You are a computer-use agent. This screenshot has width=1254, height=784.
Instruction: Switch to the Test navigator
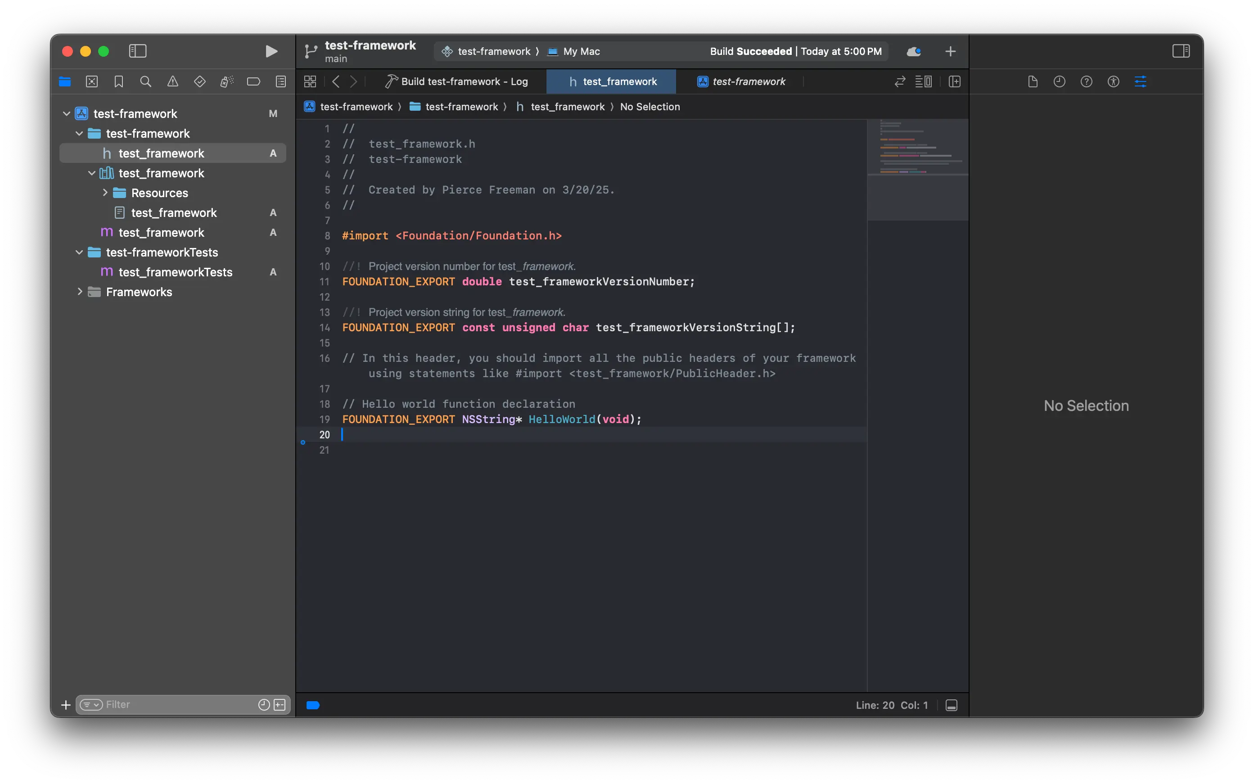tap(200, 81)
